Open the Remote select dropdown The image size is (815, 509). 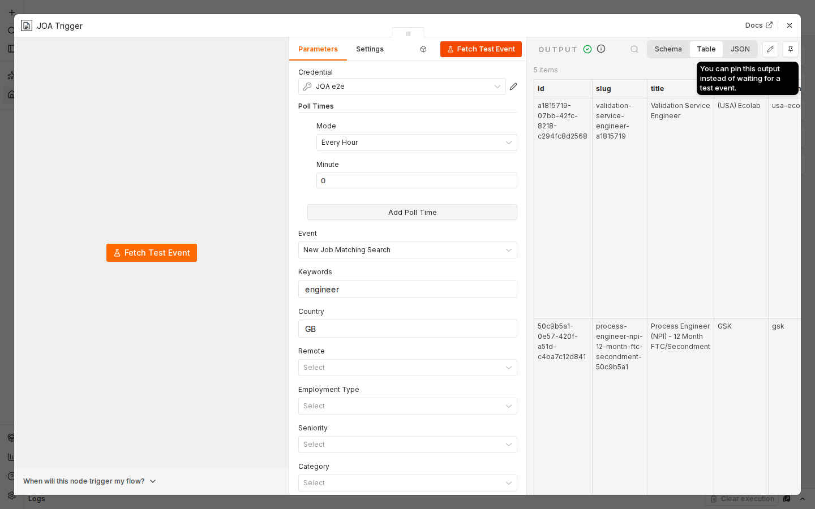(407, 368)
